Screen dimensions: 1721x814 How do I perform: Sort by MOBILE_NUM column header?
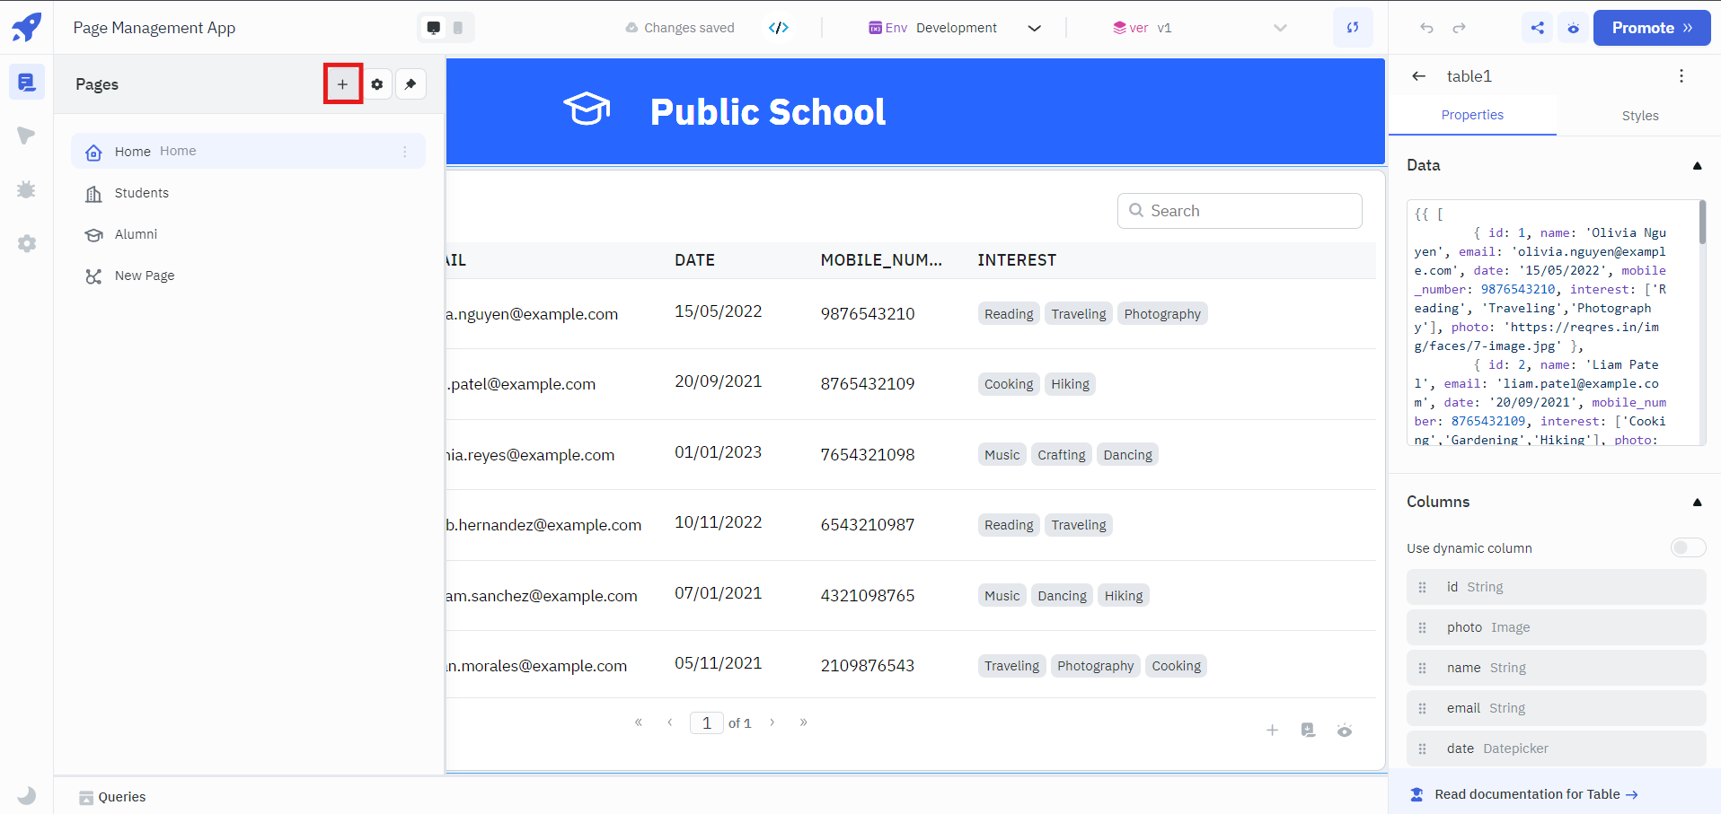tap(881, 260)
